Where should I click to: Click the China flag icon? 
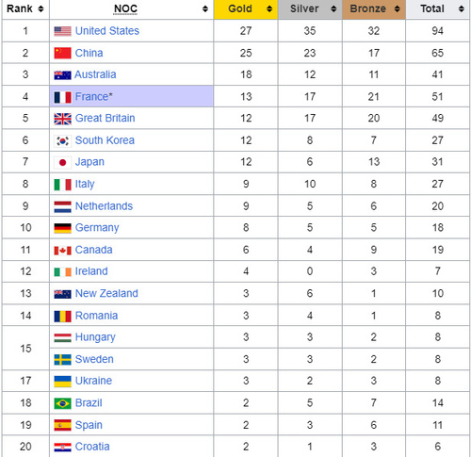pos(62,53)
